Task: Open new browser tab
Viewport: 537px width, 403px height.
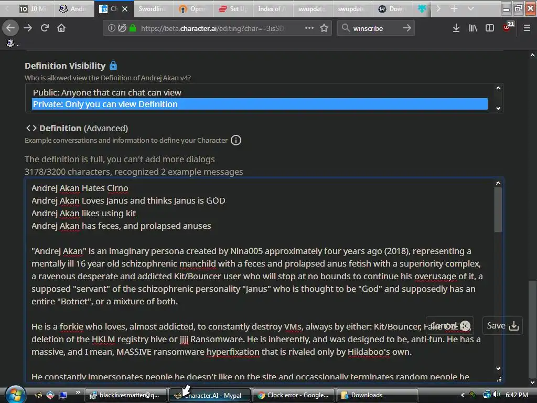Action: pyautogui.click(x=454, y=8)
